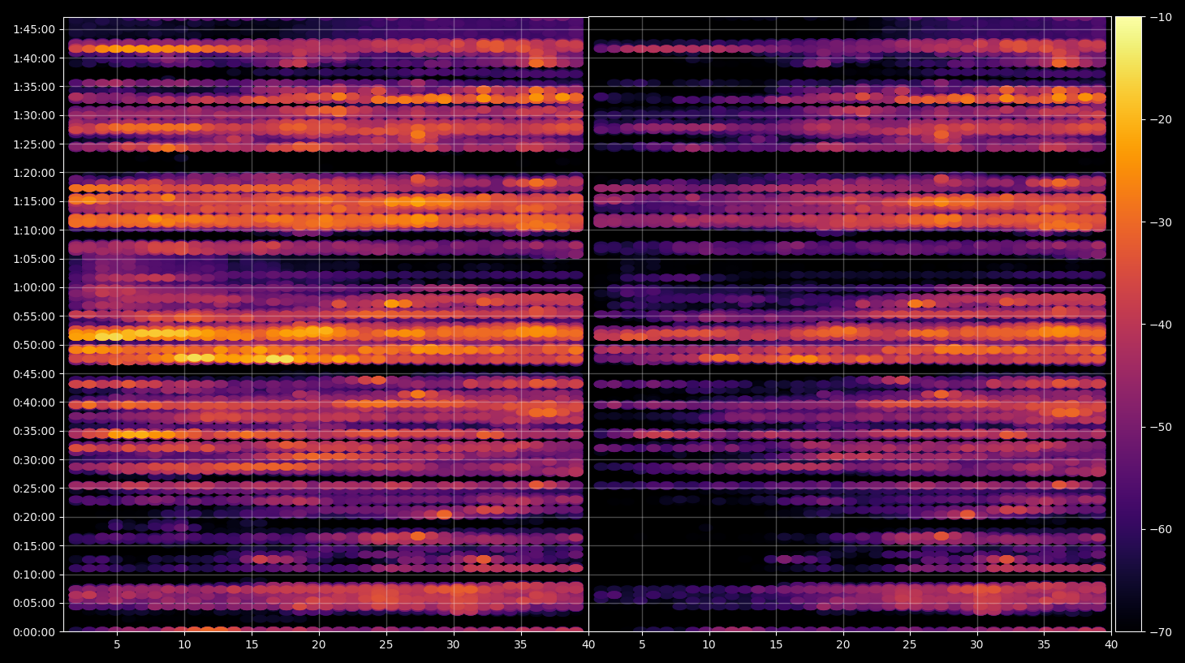This screenshot has height=663, width=1185.
Task: Click the −10 colorbar label
Action: (1161, 17)
